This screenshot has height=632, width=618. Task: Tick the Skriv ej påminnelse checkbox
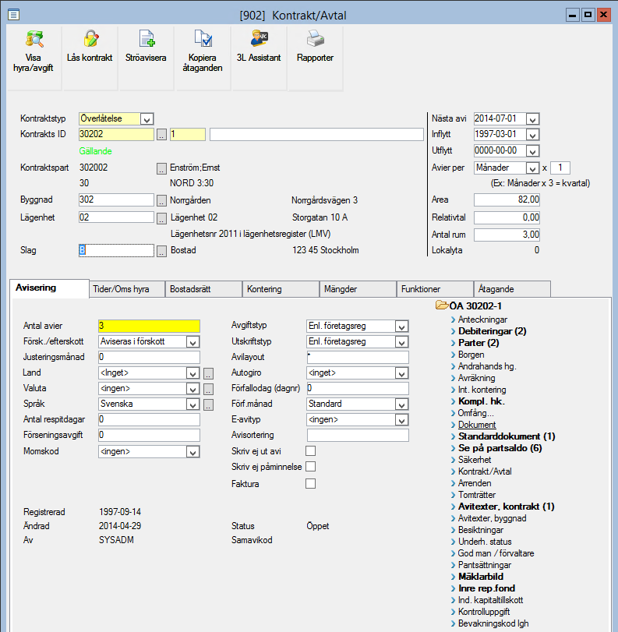click(x=310, y=466)
